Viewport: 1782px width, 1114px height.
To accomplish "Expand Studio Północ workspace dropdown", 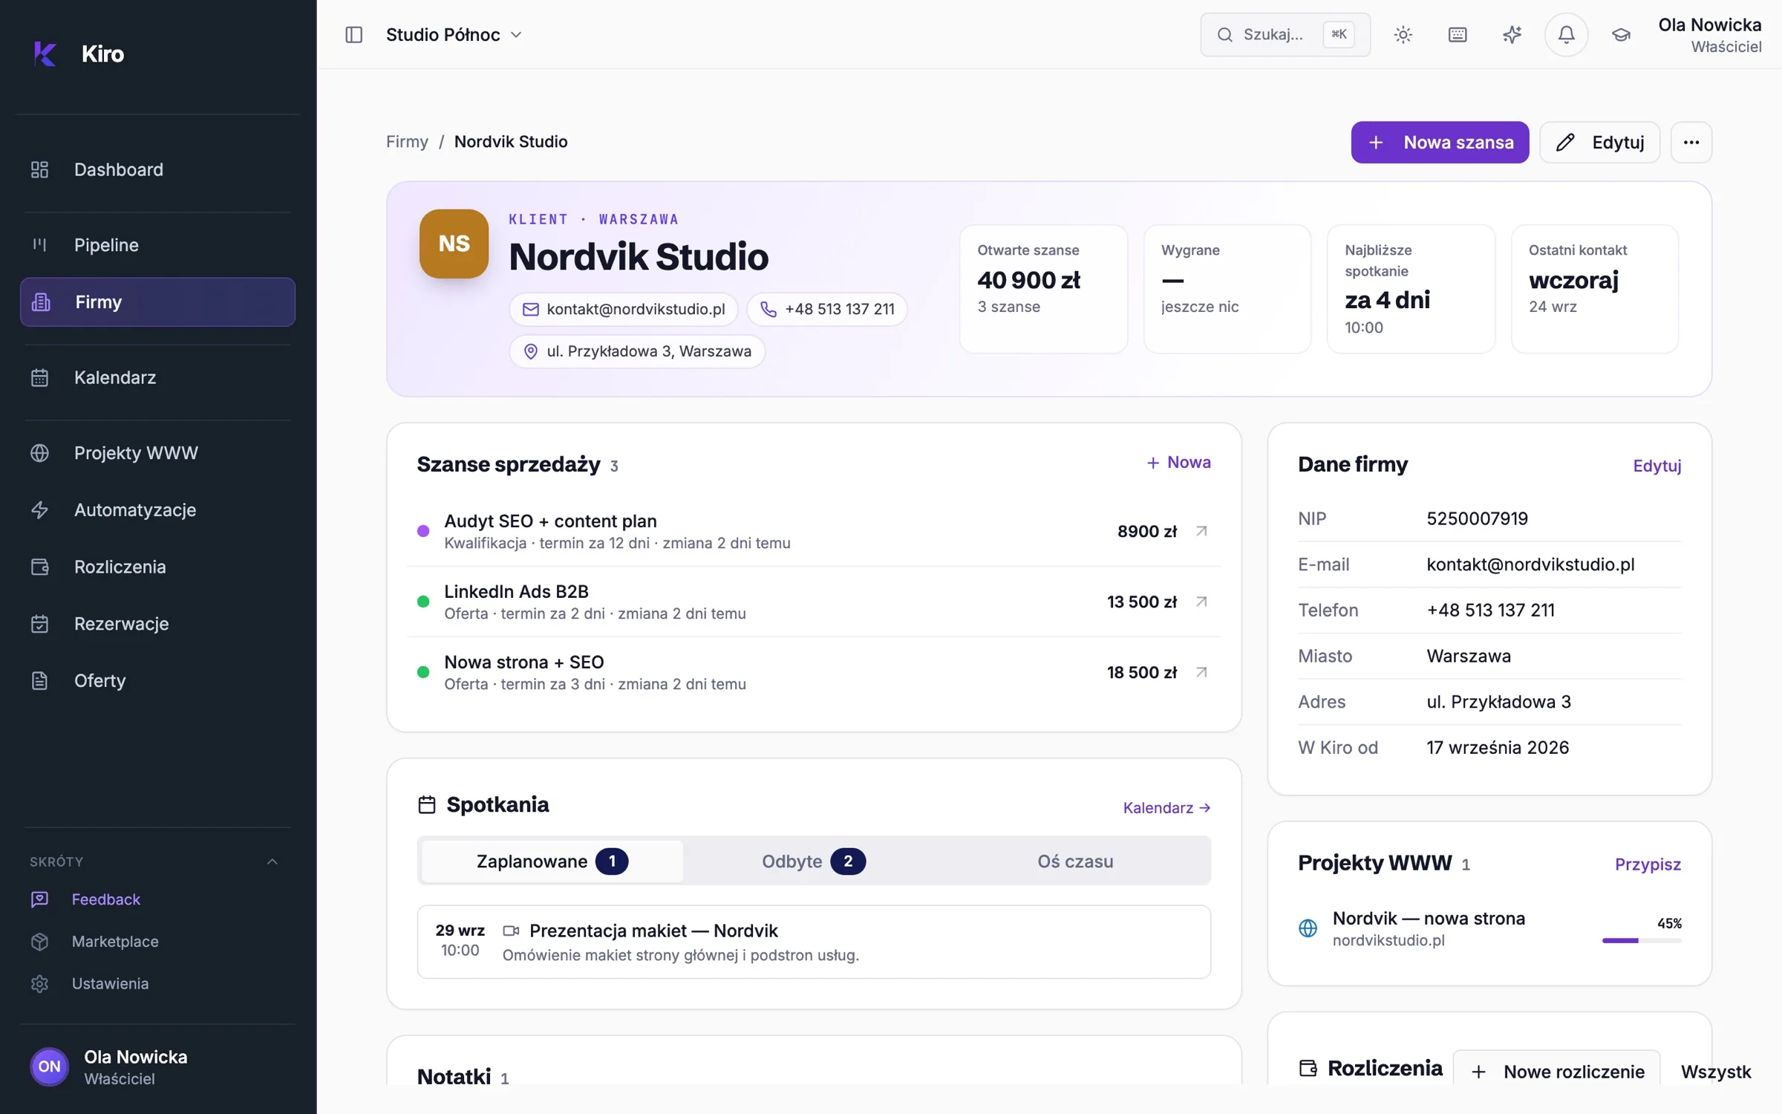I will [x=454, y=35].
